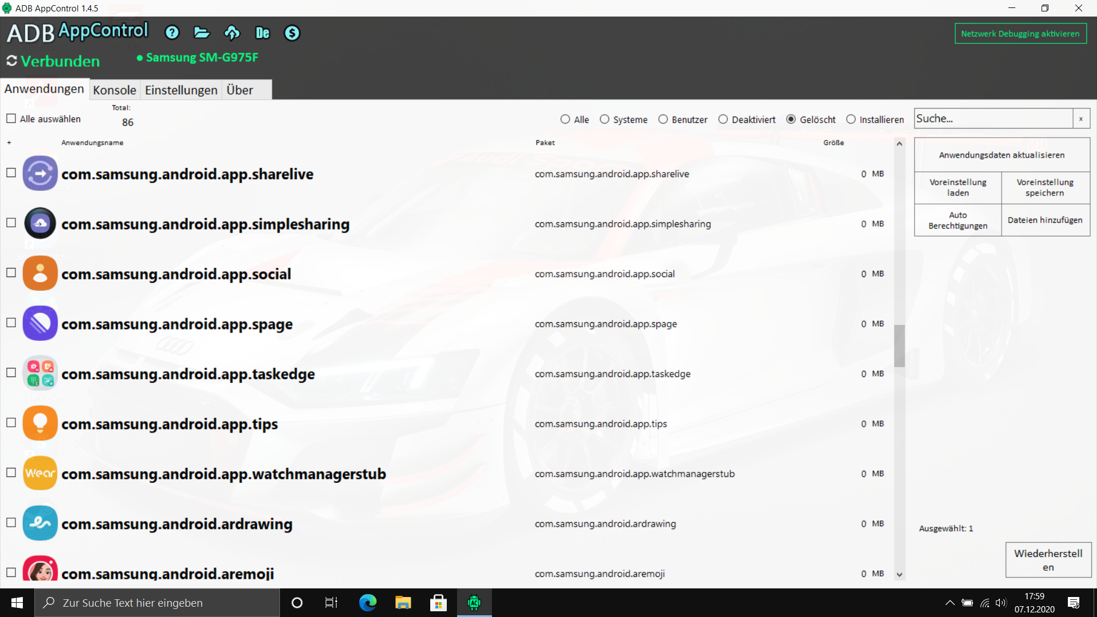Check the box for com.samsung.android.app.spage

11,322
